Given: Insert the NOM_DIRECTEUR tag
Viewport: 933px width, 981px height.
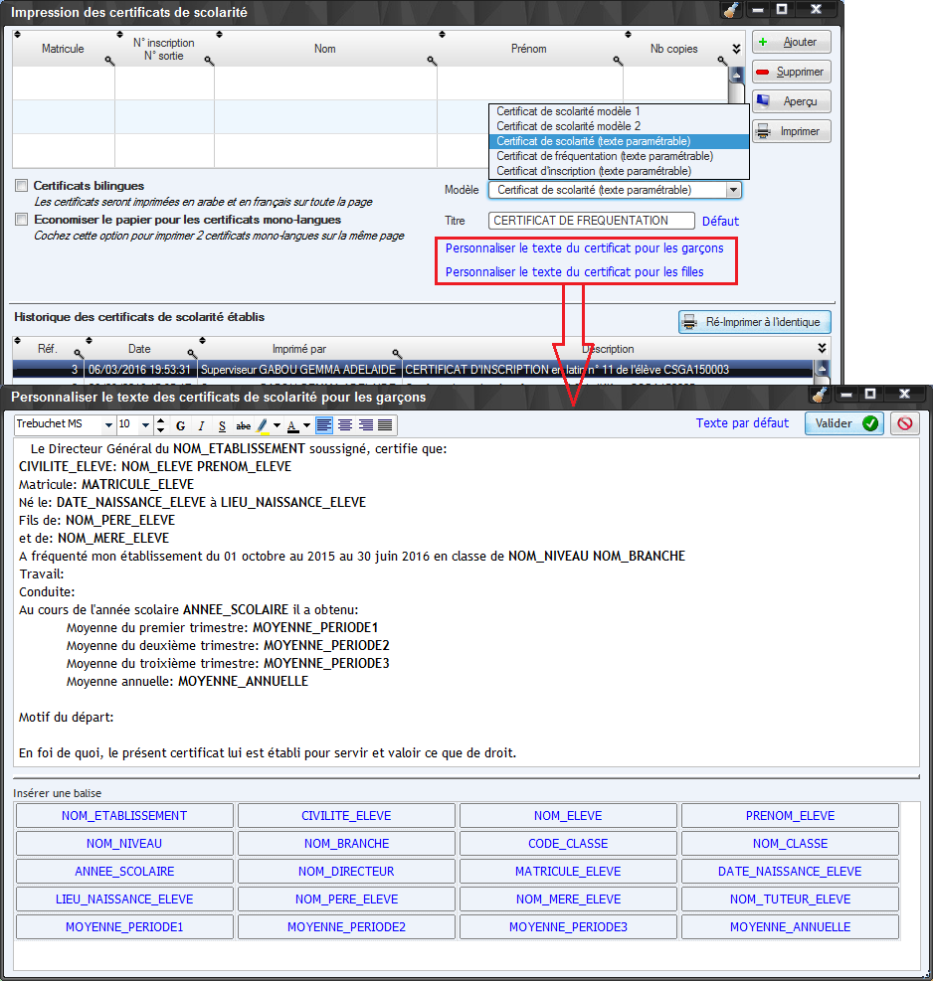Looking at the screenshot, I should coord(346,872).
